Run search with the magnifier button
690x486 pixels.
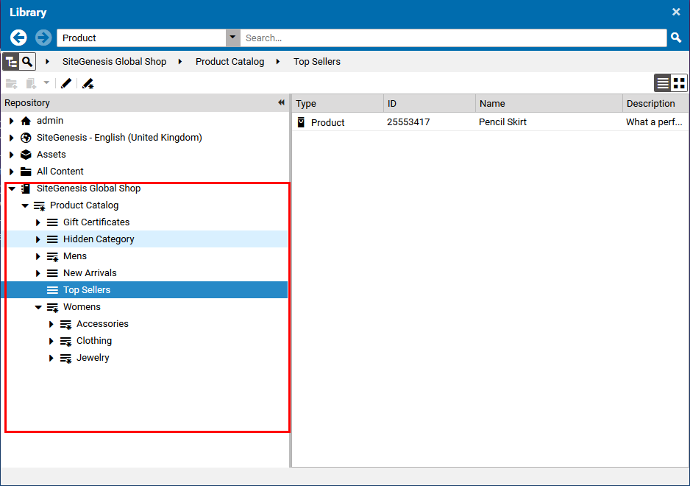coord(676,38)
